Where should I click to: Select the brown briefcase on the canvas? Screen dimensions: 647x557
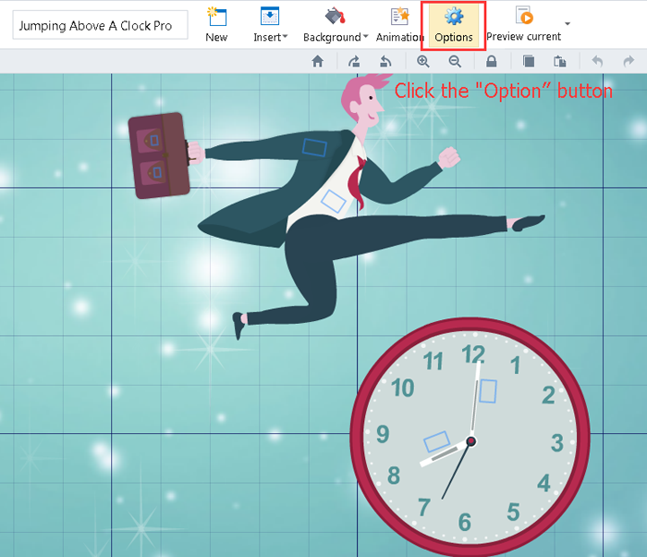[x=157, y=156]
